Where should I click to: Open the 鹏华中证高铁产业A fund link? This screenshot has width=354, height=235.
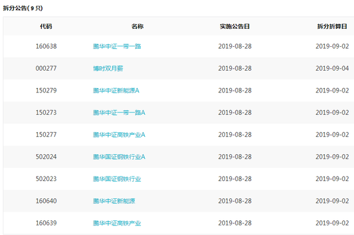click(119, 135)
